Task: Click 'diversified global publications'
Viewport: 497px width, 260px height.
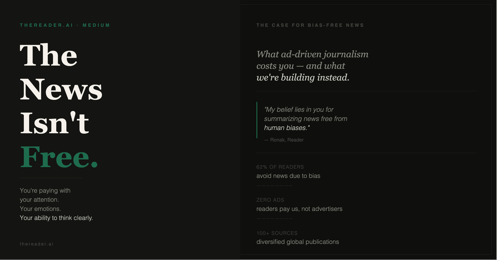Action: tap(298, 242)
